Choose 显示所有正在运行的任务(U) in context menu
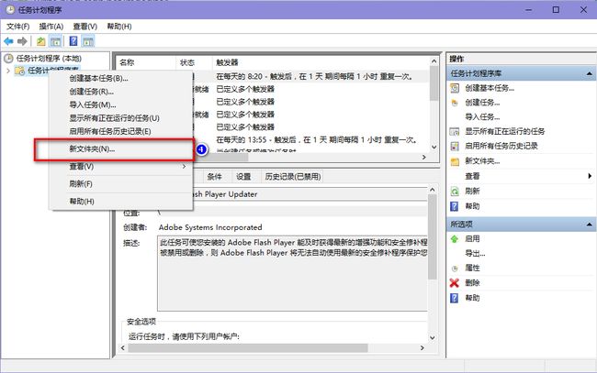The width and height of the screenshot is (597, 373). pyautogui.click(x=120, y=118)
